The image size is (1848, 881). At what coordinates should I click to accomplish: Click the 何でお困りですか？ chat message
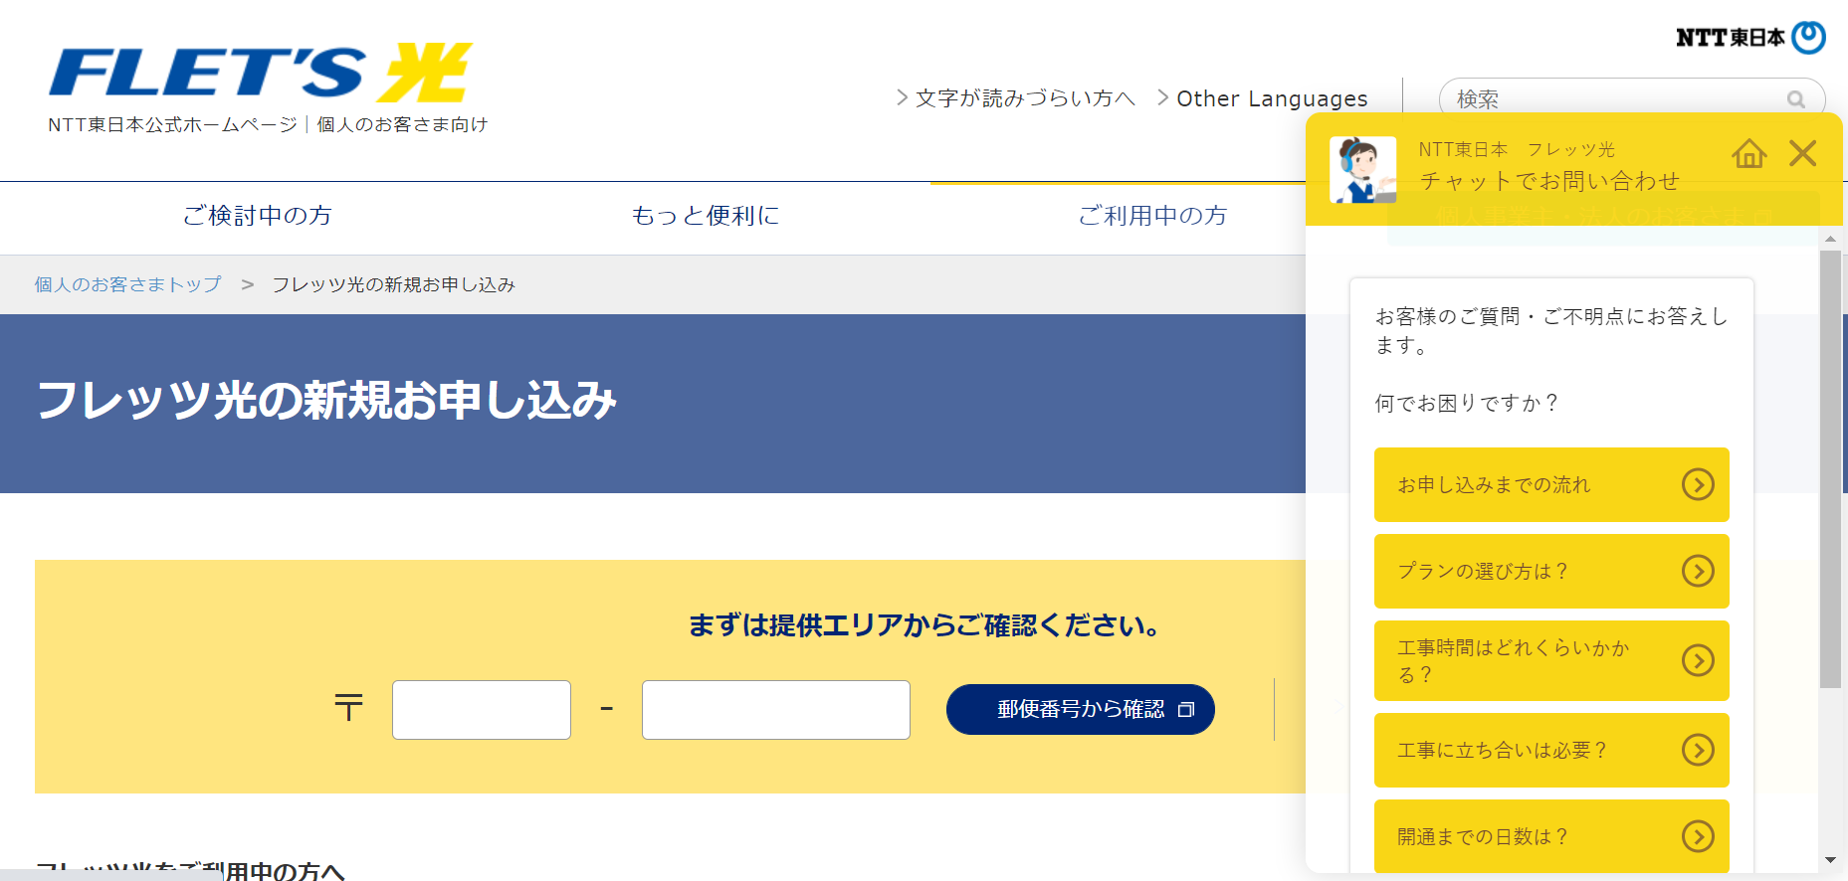point(1466,403)
